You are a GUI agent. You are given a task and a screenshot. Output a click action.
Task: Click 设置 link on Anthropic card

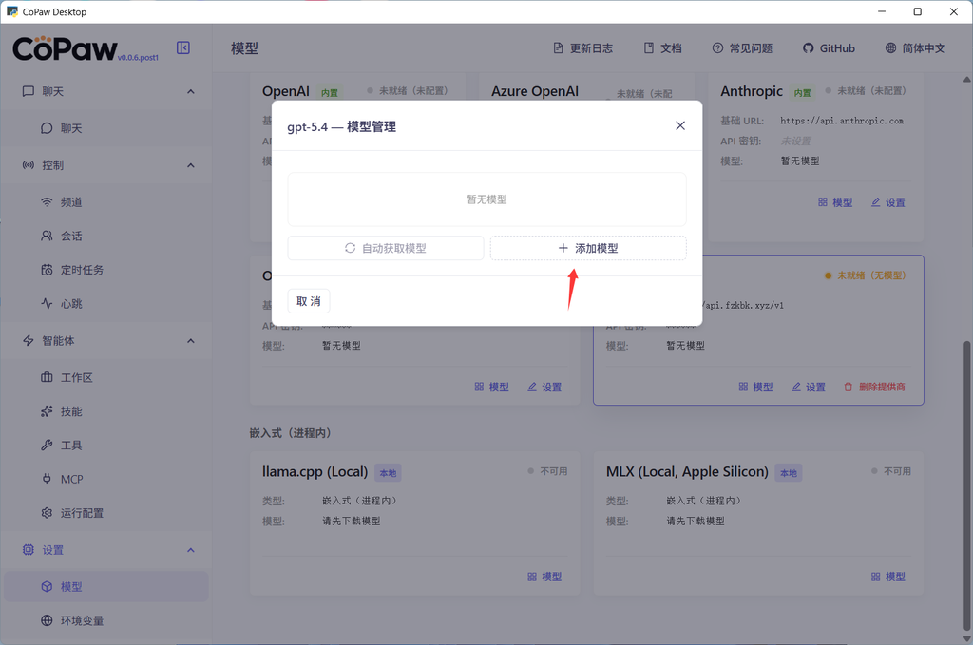pyautogui.click(x=888, y=202)
